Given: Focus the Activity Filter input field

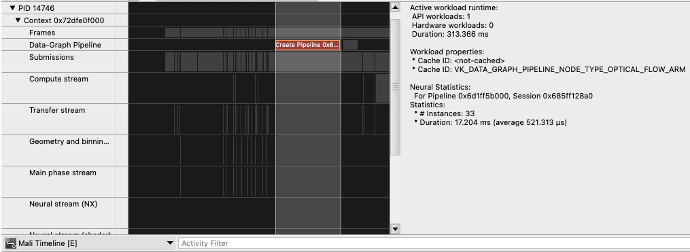Looking at the screenshot, I should [x=434, y=243].
